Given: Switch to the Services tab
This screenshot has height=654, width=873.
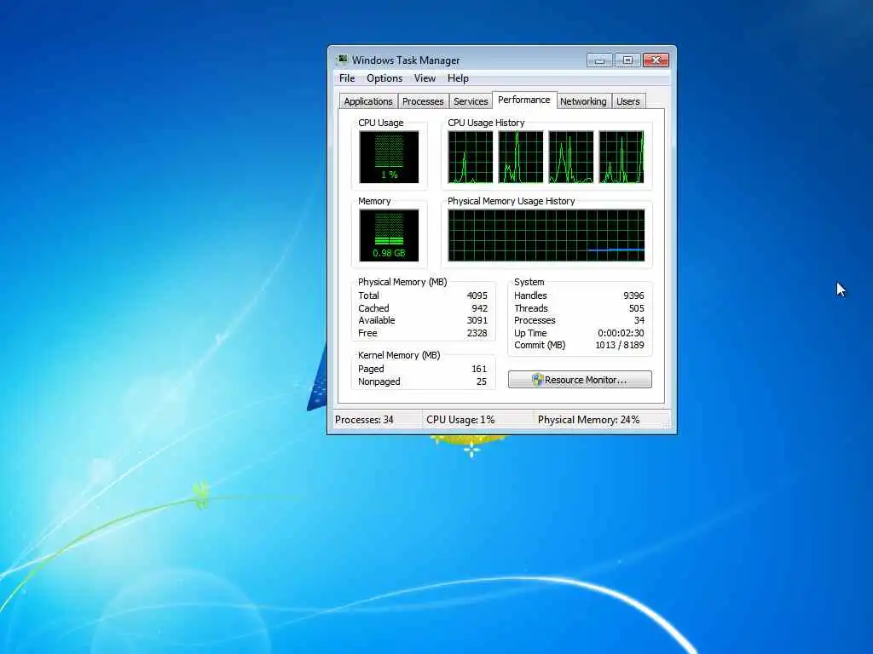Looking at the screenshot, I should click(x=471, y=101).
